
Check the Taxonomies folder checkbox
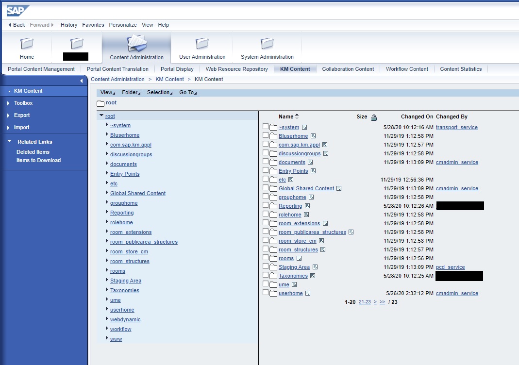click(x=266, y=275)
